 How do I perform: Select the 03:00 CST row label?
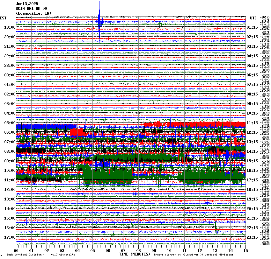[10, 104]
